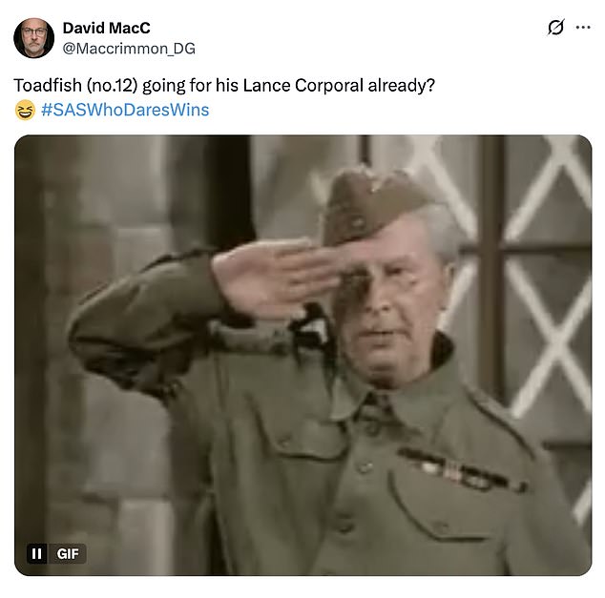
Task: Click the David MacC display name
Action: (x=107, y=28)
